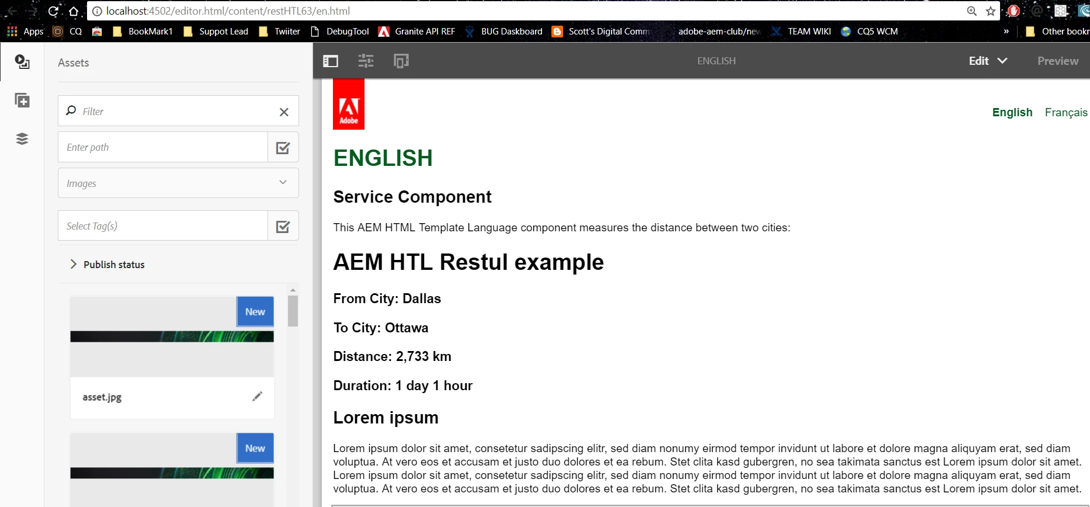Viewport: 1090px width, 507px height.
Task: Click the To City: Ottawa text
Action: (381, 328)
